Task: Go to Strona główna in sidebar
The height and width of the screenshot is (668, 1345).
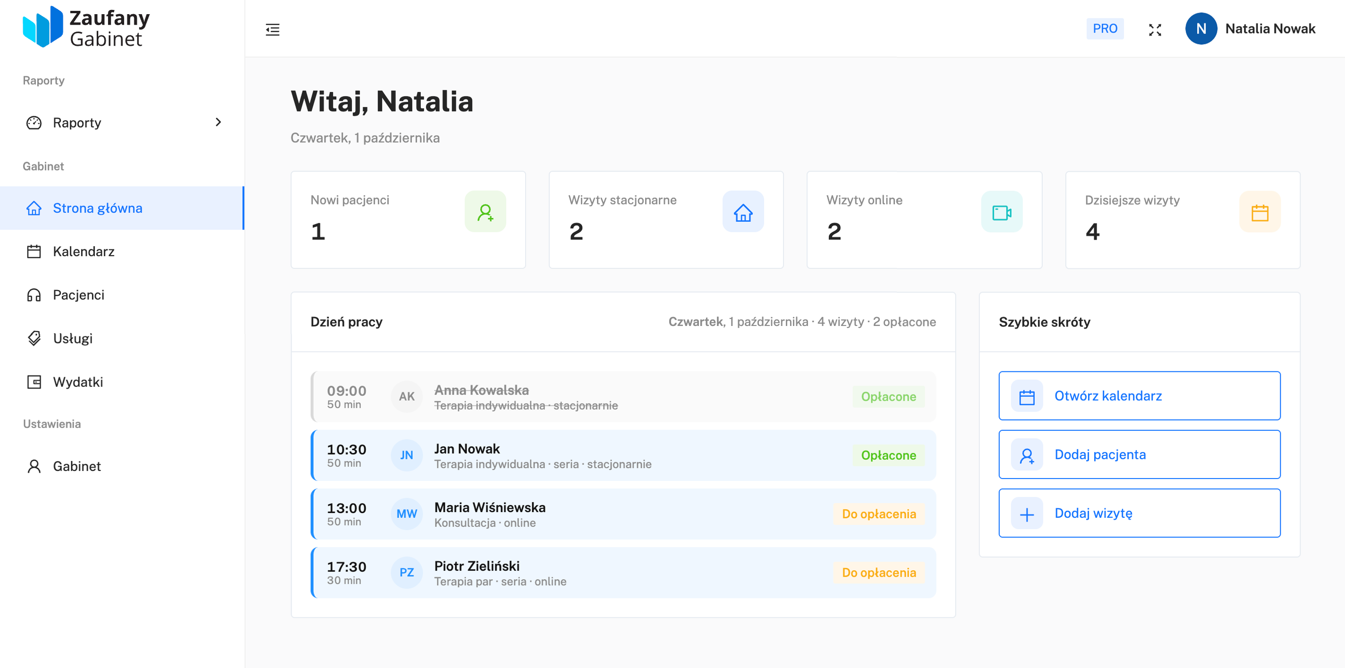Action: (122, 208)
